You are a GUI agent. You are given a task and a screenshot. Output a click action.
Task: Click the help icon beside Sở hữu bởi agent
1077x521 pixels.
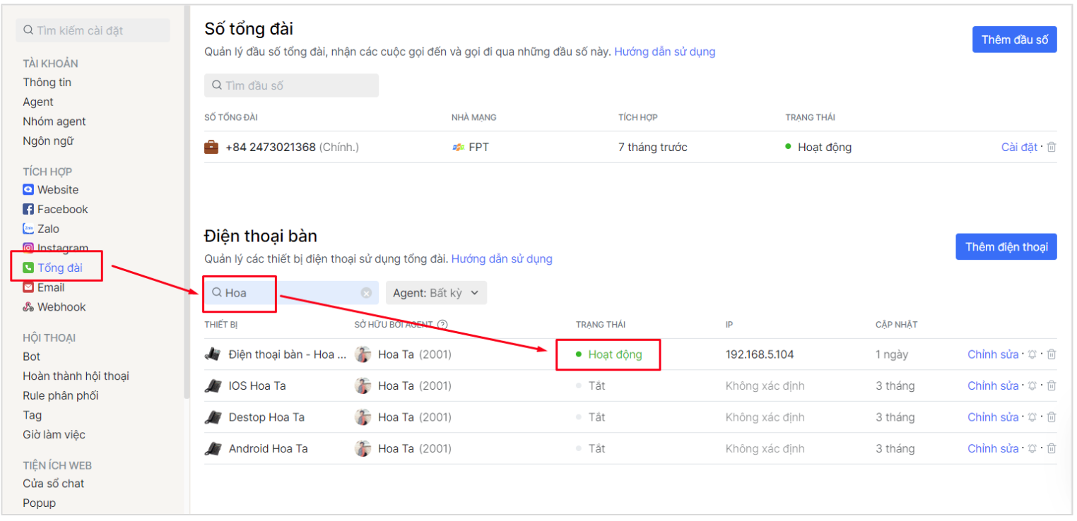point(442,325)
